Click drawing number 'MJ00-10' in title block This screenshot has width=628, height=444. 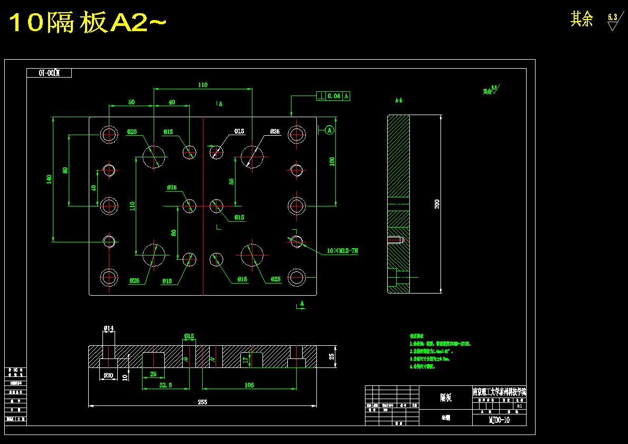(500, 420)
